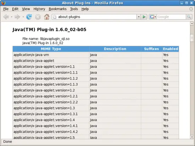Click the Firefox logo in title bar
The height and width of the screenshot is (146, 195).
coord(3,3)
